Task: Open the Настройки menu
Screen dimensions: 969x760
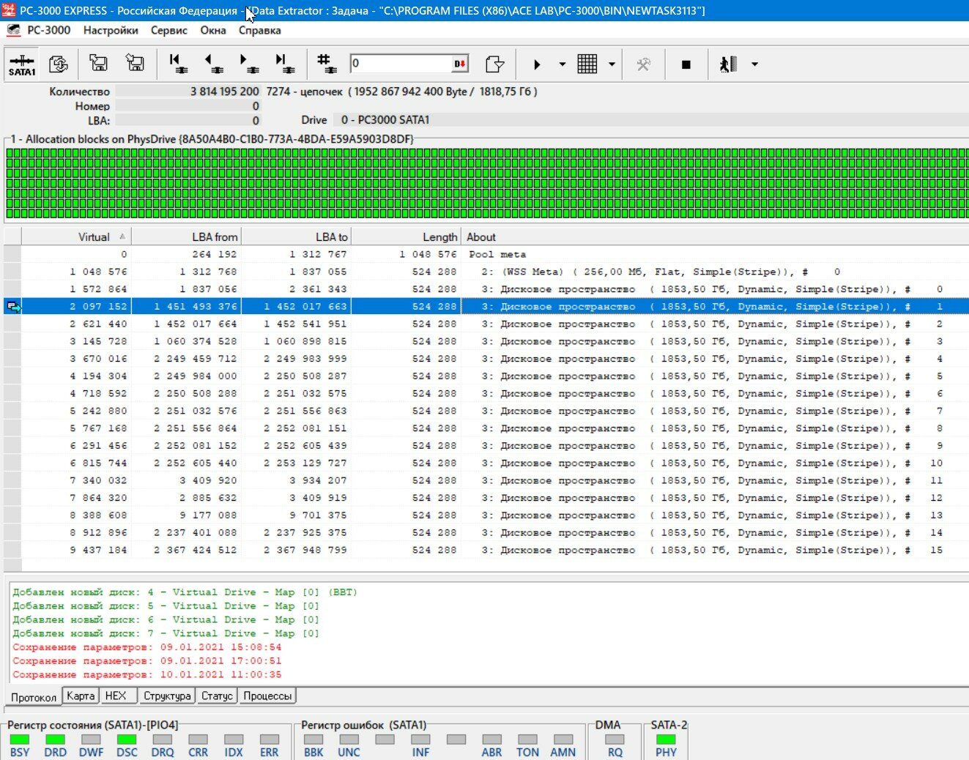Action: 111,30
